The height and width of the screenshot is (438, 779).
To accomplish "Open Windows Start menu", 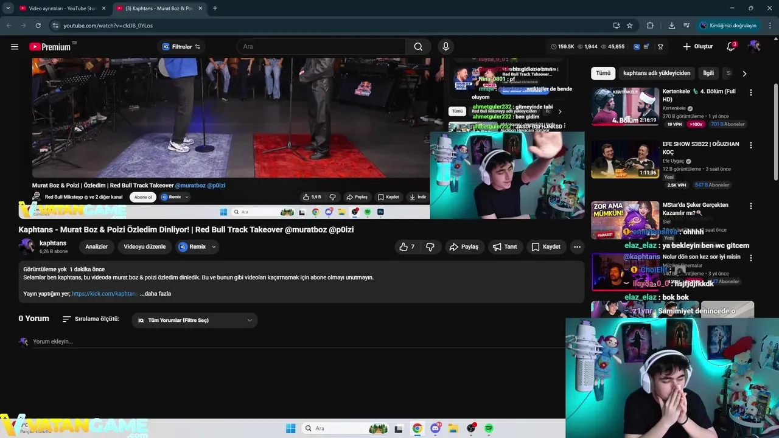I will [x=290, y=428].
